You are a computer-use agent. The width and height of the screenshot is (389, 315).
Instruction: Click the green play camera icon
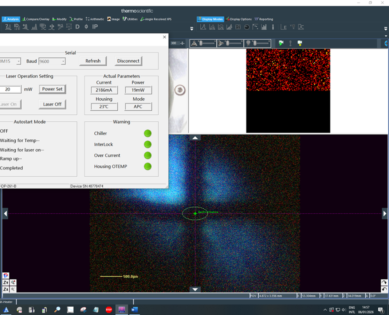pyautogui.click(x=281, y=43)
